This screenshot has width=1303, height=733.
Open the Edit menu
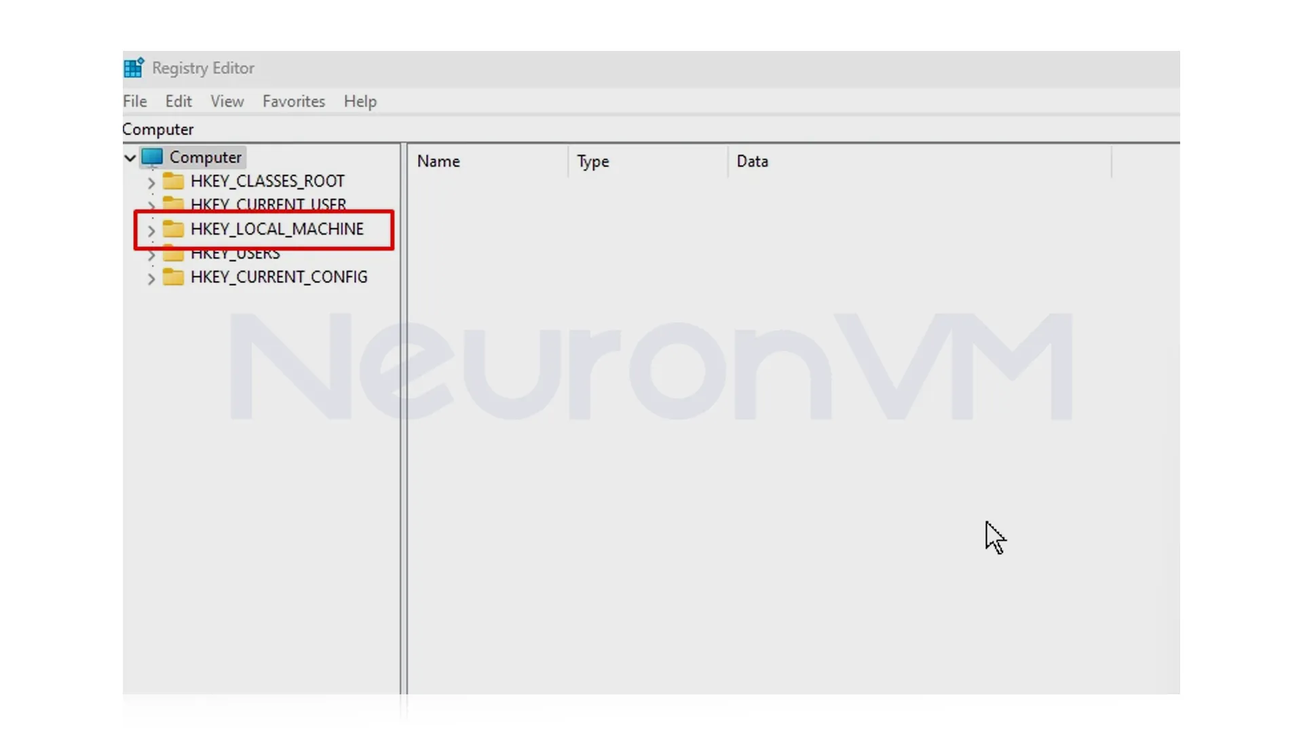coord(178,101)
